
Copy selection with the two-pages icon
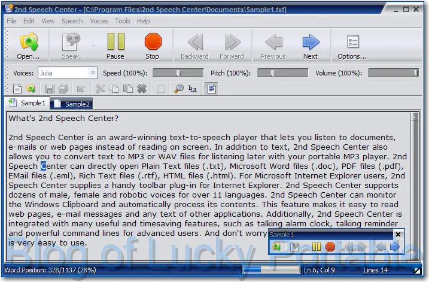coord(114,89)
